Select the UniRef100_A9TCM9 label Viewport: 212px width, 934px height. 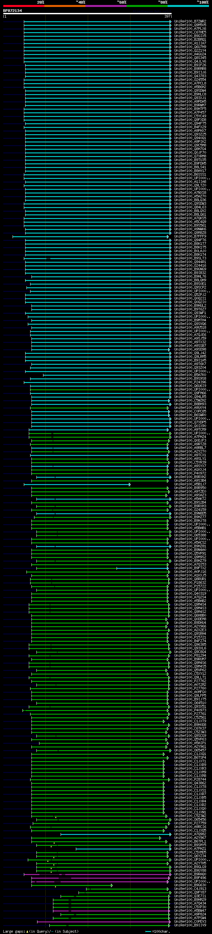click(190, 429)
